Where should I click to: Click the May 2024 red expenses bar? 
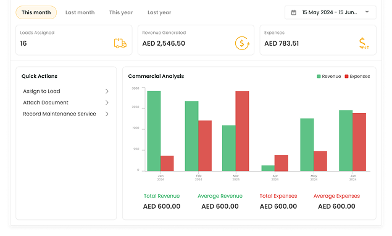point(320,161)
